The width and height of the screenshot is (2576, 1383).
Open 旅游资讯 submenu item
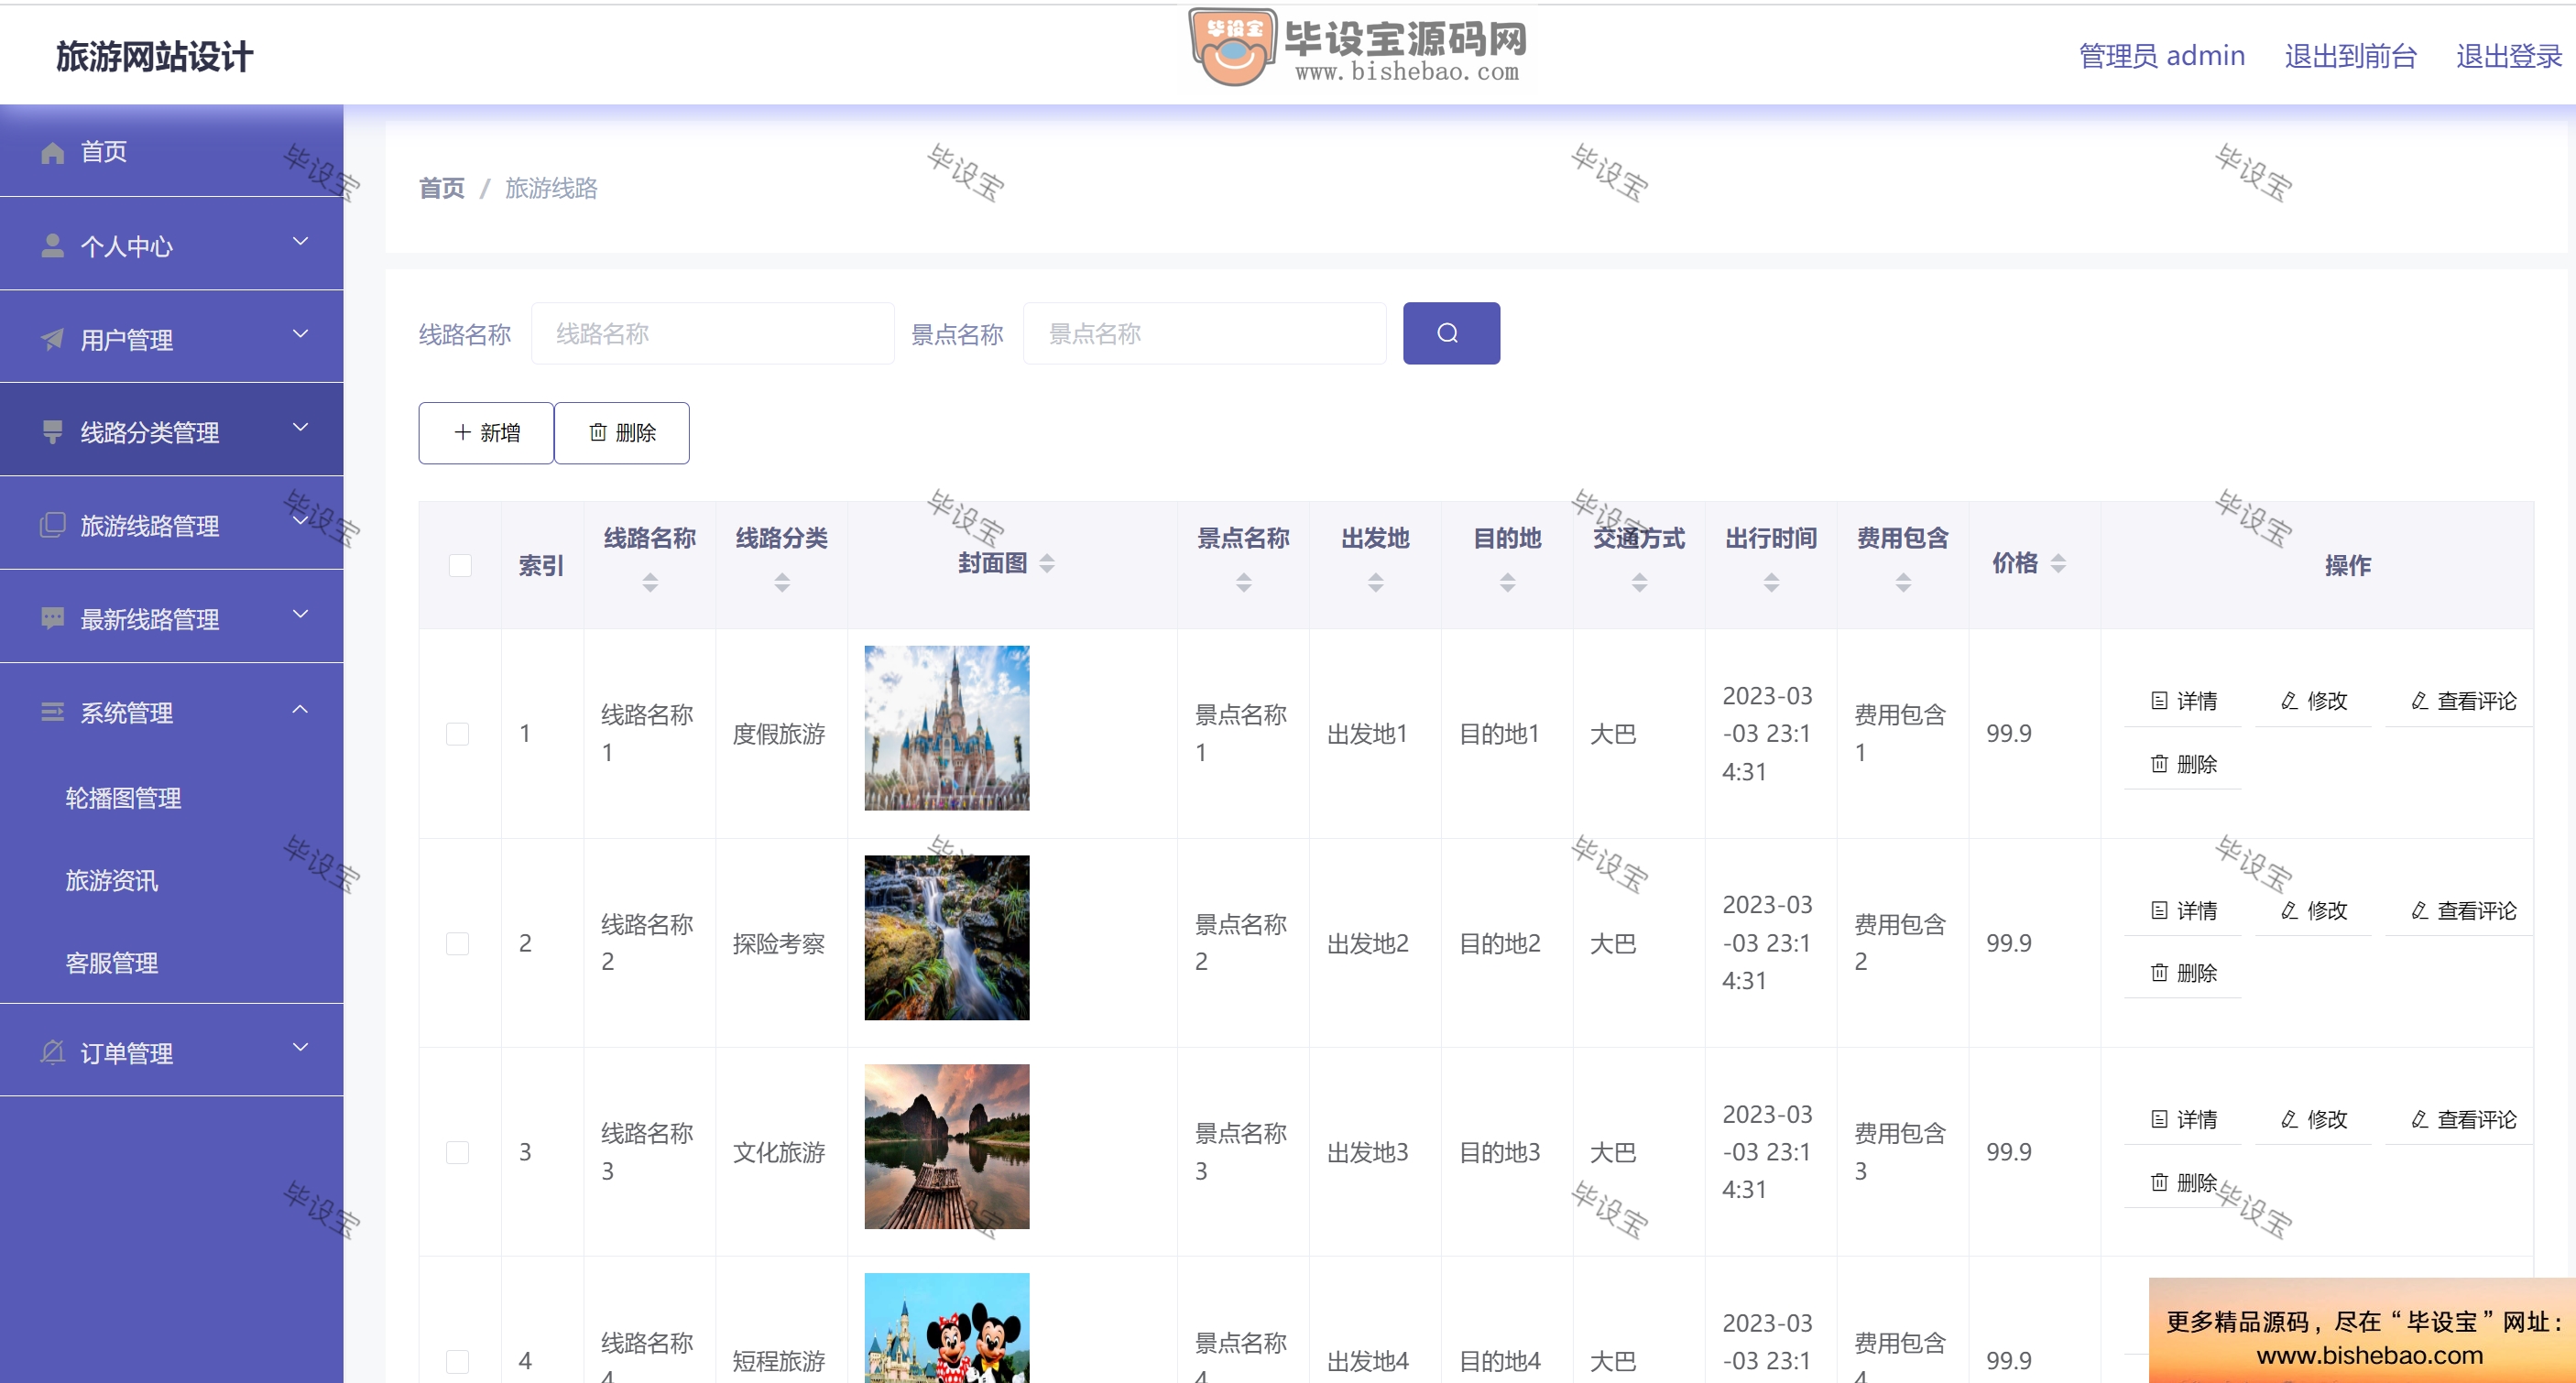(172, 881)
